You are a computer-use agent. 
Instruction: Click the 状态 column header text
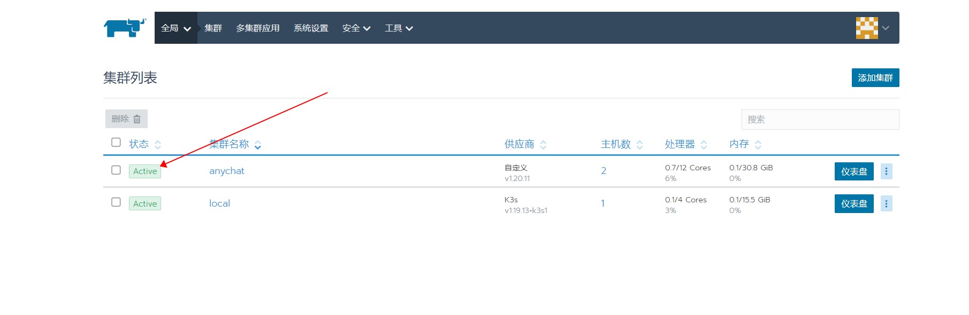click(x=139, y=144)
